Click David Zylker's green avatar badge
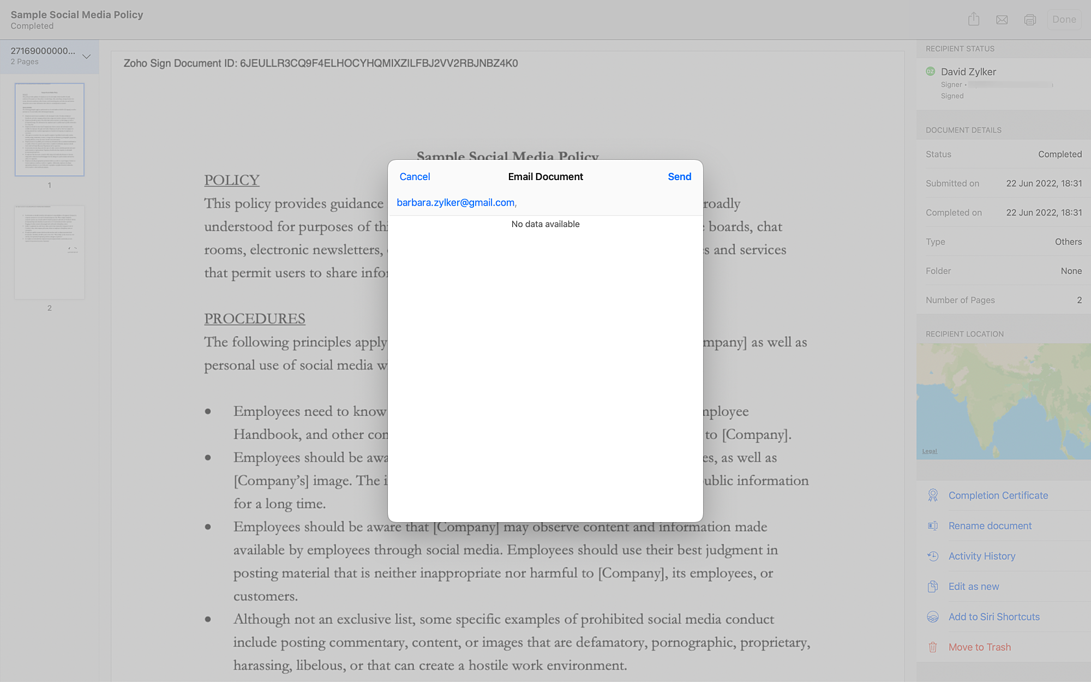The width and height of the screenshot is (1091, 682). (931, 71)
